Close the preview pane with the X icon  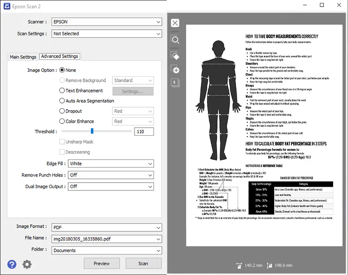coord(175,23)
